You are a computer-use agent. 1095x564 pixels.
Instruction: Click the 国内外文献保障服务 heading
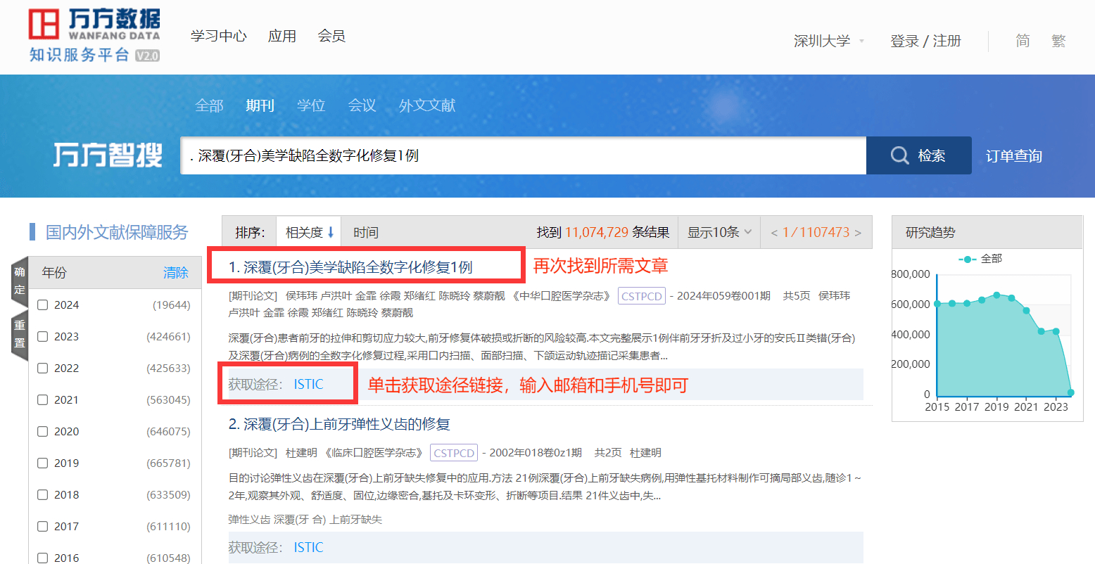tap(117, 232)
